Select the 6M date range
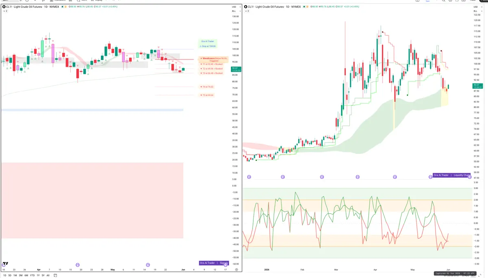 26,275
